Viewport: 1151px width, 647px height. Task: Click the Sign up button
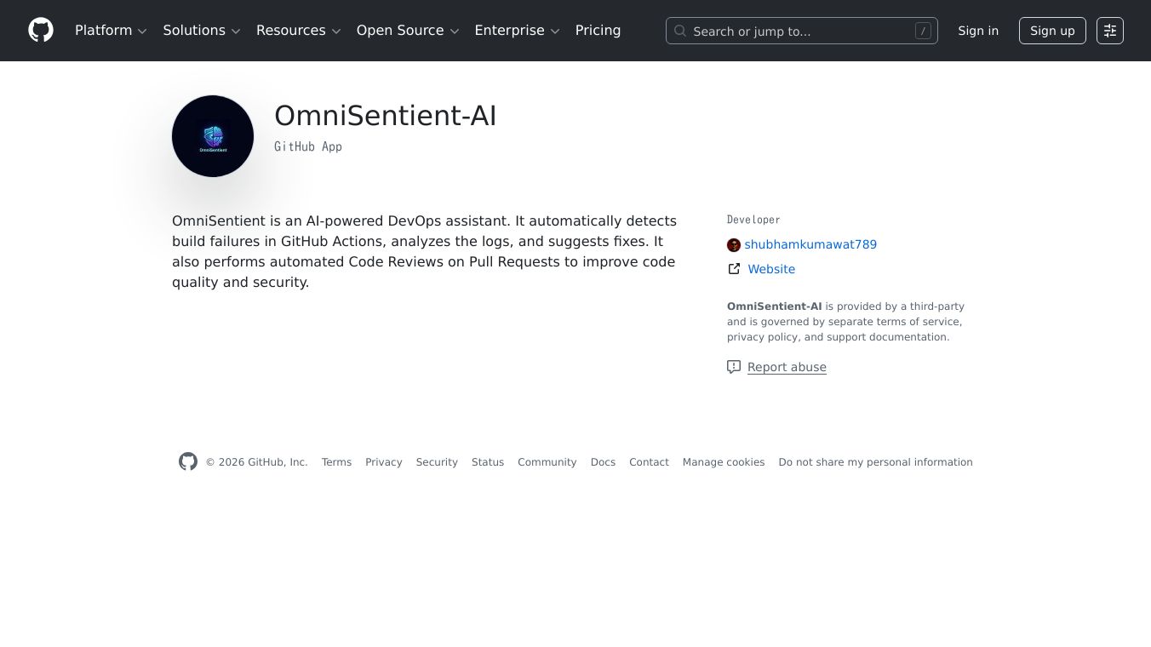click(x=1052, y=31)
